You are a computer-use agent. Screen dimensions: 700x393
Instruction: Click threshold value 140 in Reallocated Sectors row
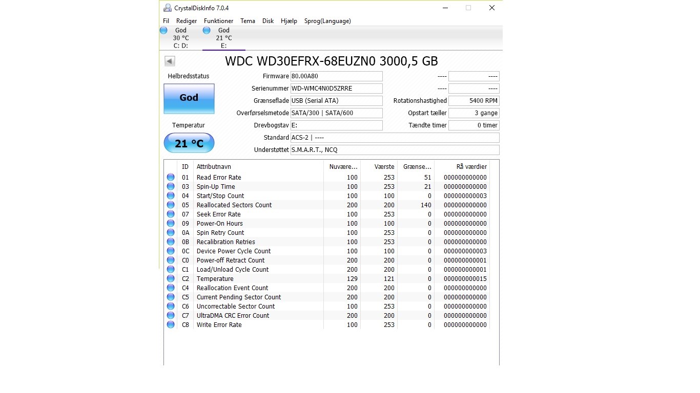point(426,205)
